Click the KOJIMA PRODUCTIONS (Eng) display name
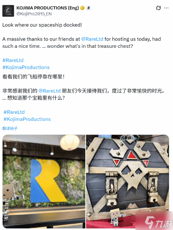This screenshot has width=173, height=230. [47, 8]
